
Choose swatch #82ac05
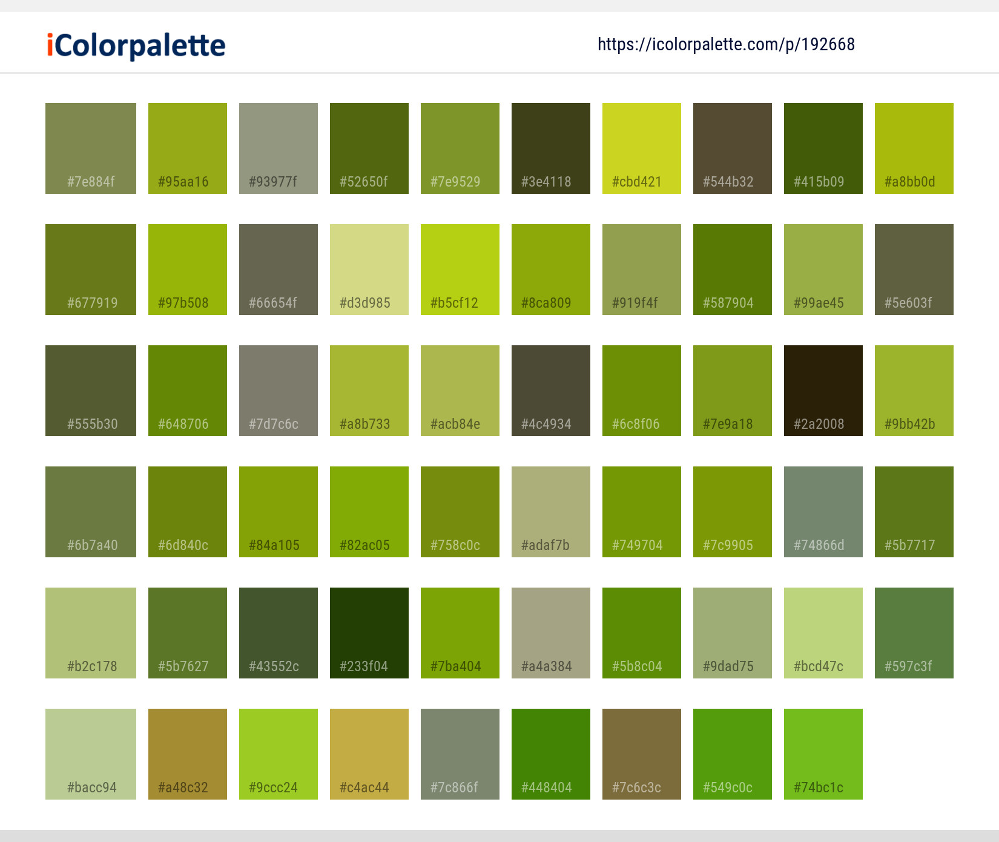369,512
